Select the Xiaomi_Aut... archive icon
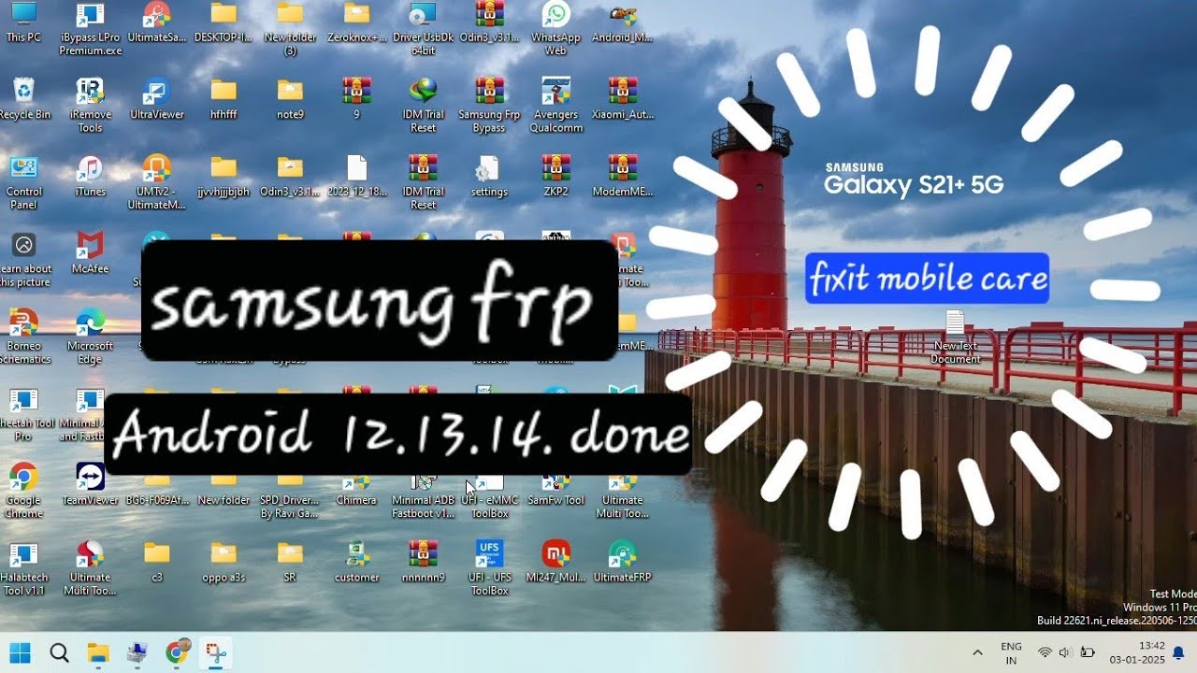Viewport: 1197px width, 673px height. tap(623, 99)
